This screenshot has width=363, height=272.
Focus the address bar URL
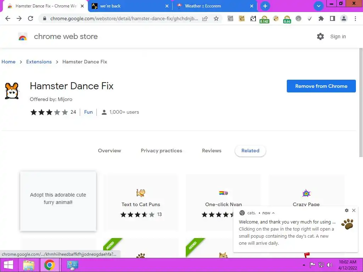coord(124,18)
